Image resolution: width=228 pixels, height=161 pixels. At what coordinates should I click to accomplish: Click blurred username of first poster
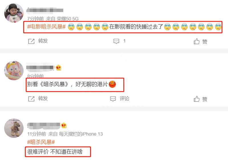pos(45,11)
